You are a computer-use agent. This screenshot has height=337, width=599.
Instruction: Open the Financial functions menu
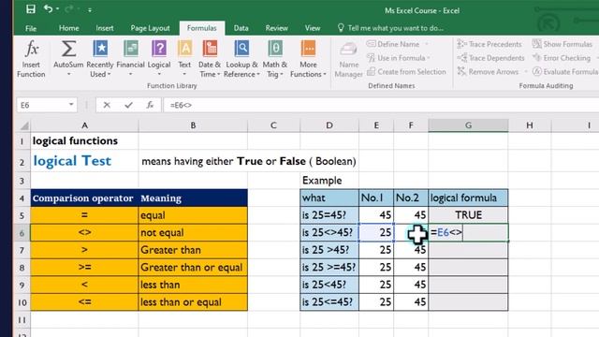coord(130,59)
